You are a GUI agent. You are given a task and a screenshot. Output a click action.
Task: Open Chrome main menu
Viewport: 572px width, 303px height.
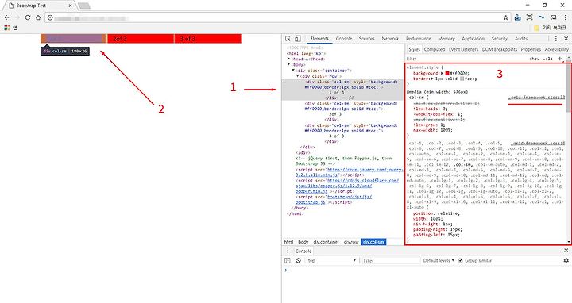[x=566, y=17]
